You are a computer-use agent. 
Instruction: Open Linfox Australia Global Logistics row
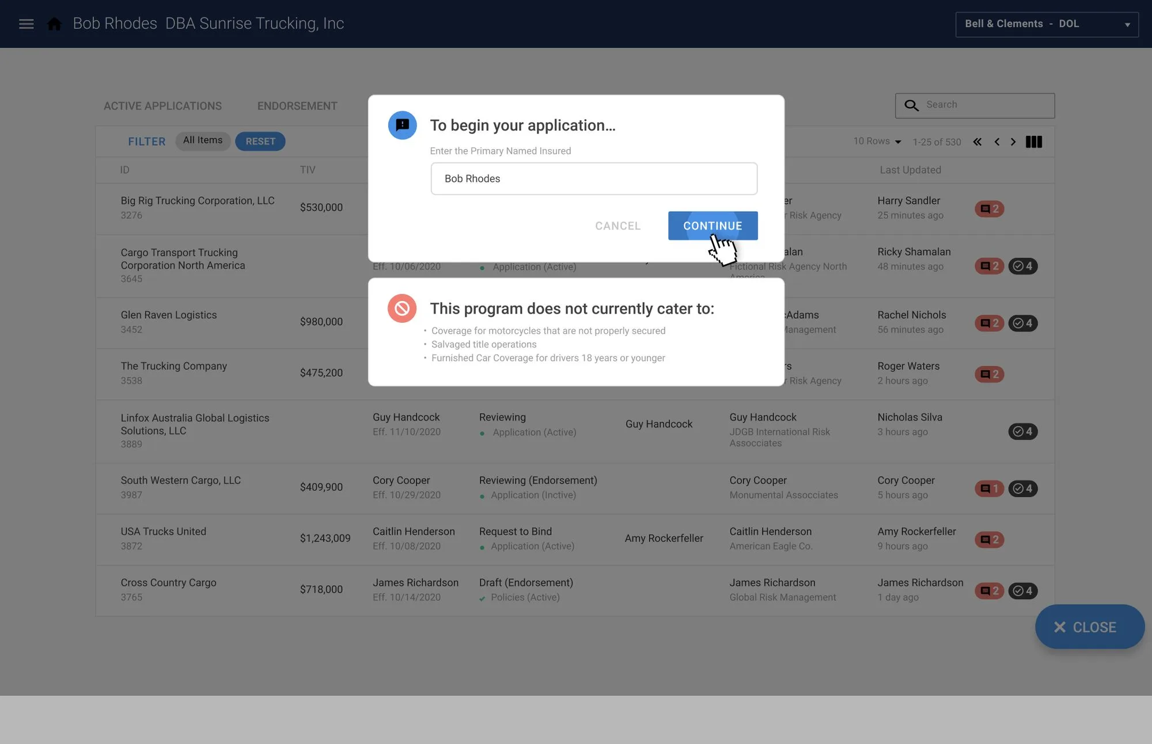(575, 432)
